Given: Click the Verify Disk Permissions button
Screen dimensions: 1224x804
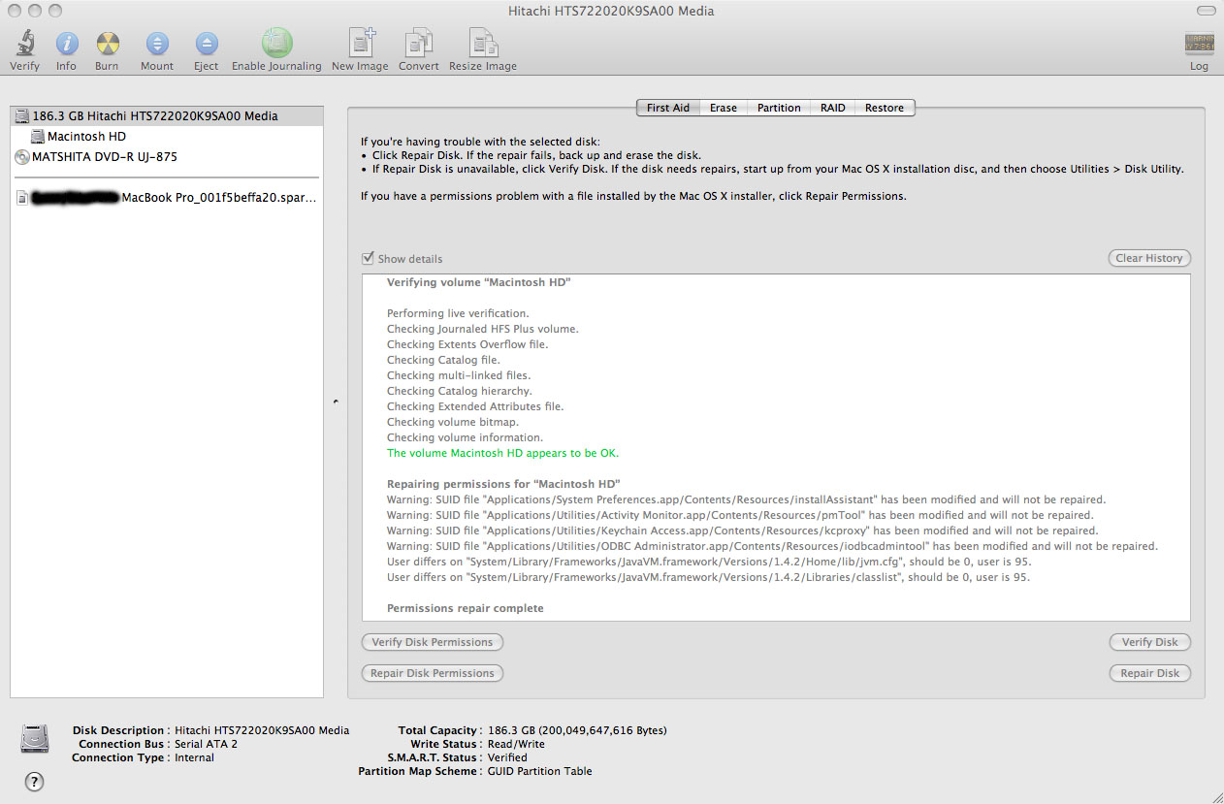Looking at the screenshot, I should click(x=433, y=642).
